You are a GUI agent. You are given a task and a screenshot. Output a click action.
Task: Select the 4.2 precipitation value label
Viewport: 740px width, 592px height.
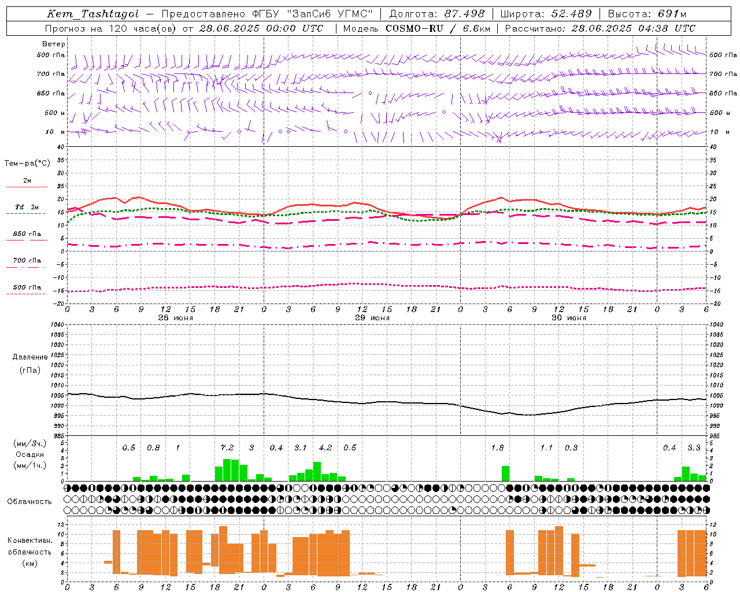[x=325, y=448]
